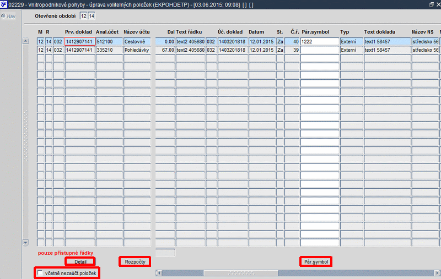Image resolution: width=441 pixels, height=279 pixels.
Task: Click the Prv. doklad cell in the Pohledávky row
Action: click(80, 50)
